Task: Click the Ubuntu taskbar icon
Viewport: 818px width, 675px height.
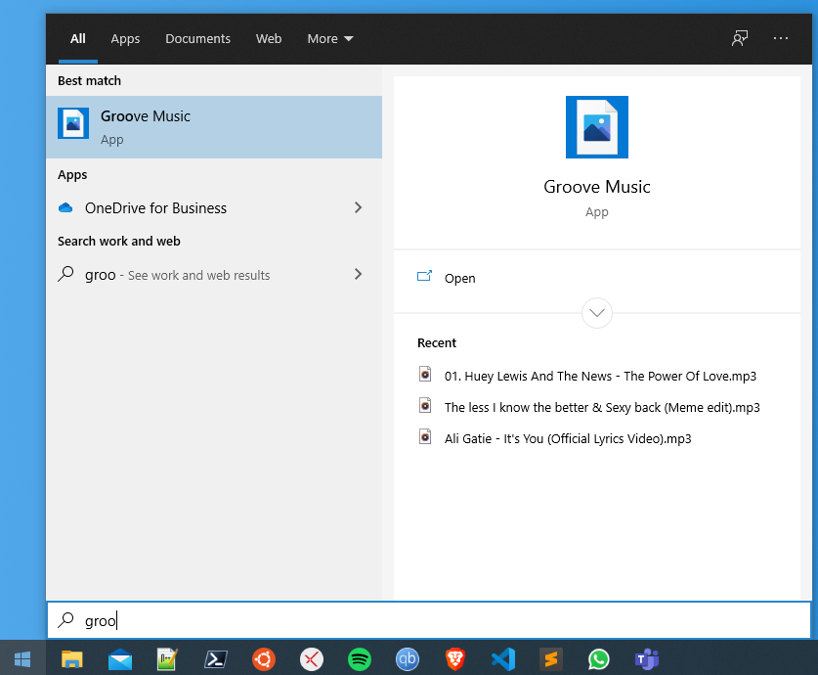Action: click(x=264, y=659)
